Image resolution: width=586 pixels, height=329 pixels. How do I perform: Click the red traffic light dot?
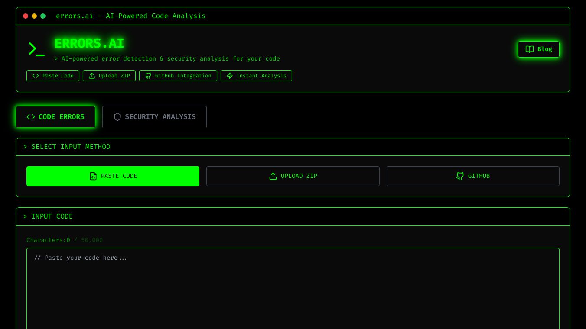26,16
